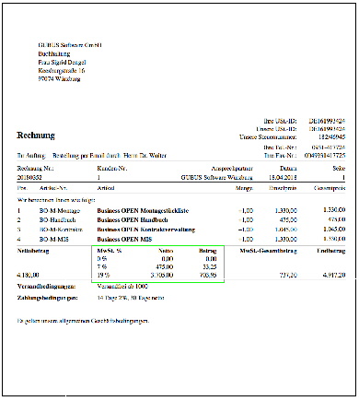Image resolution: width=359 pixels, height=401 pixels.
Task: Click the recipient name Frau Sigrid Dengel
Action: 62,62
